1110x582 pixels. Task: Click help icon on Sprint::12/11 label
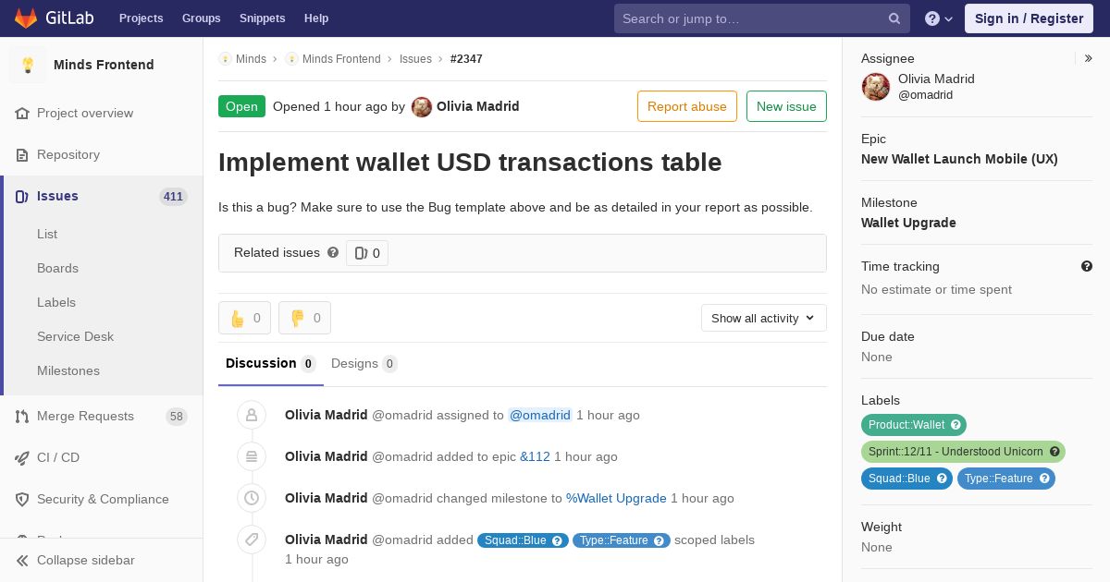tap(1054, 452)
